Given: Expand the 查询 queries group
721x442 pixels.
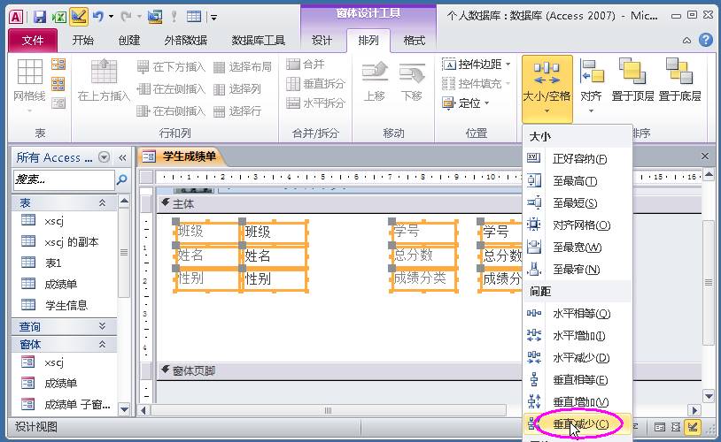Looking at the screenshot, I should pos(102,326).
